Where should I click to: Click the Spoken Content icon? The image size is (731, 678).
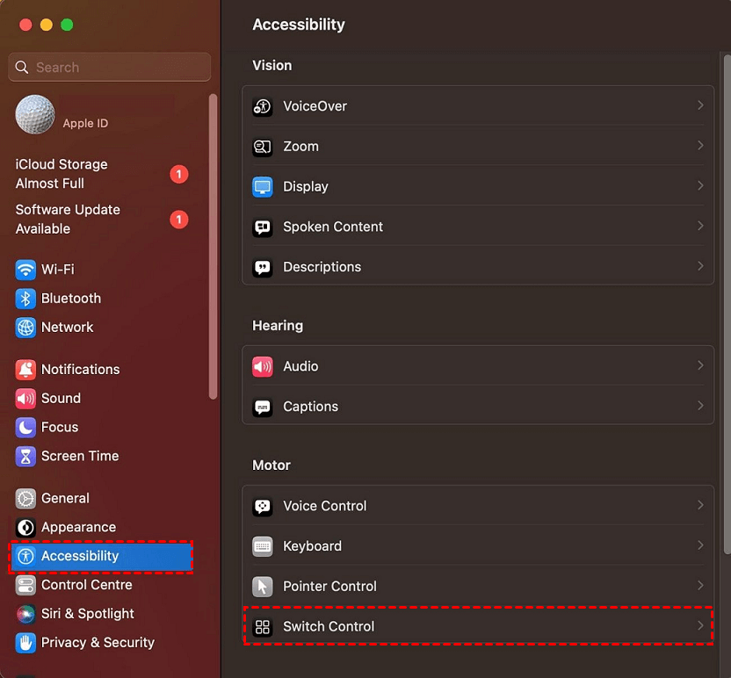pyautogui.click(x=263, y=227)
